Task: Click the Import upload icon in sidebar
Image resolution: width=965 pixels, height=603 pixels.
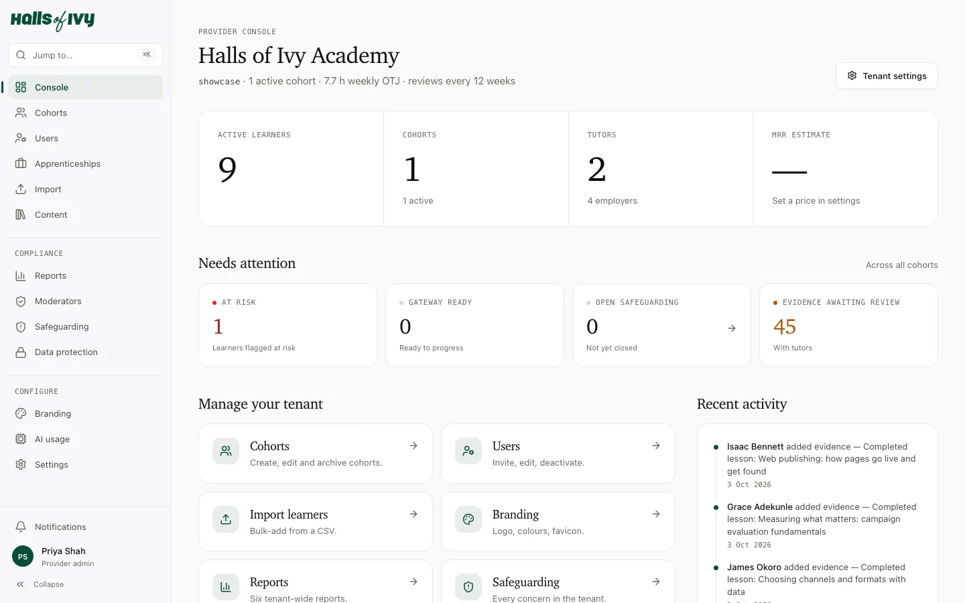Action: coord(21,189)
